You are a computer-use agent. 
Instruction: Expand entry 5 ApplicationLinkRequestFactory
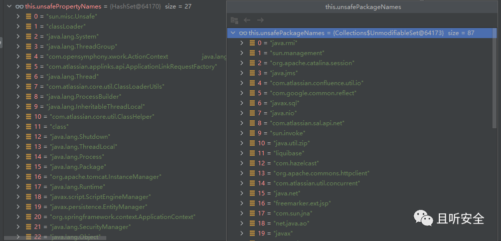(x=18, y=67)
